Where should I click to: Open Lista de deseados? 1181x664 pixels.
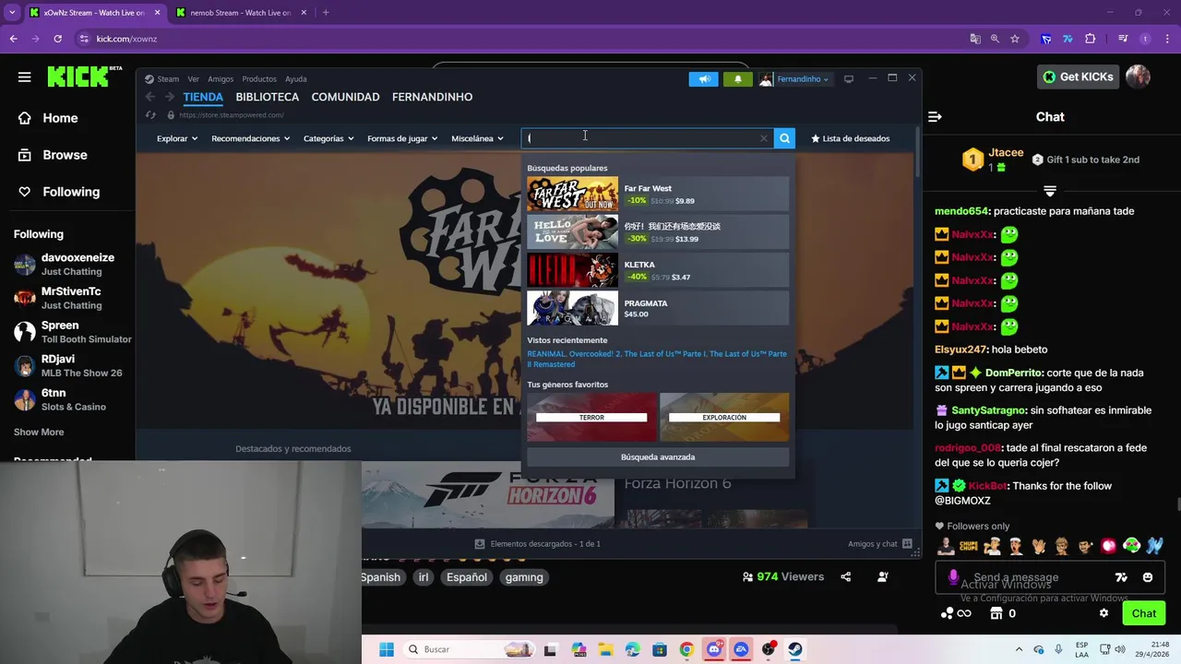pyautogui.click(x=850, y=138)
